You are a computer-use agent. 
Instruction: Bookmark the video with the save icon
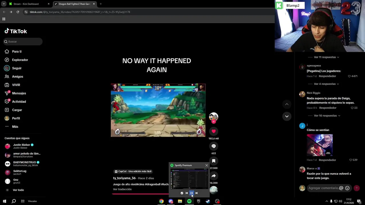214,161
